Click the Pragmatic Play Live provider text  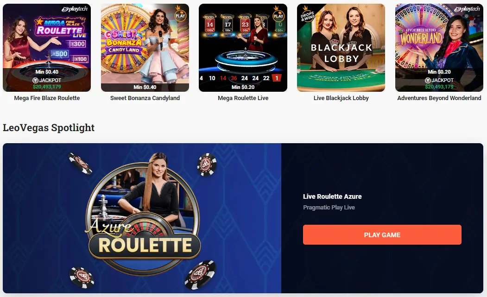(329, 207)
